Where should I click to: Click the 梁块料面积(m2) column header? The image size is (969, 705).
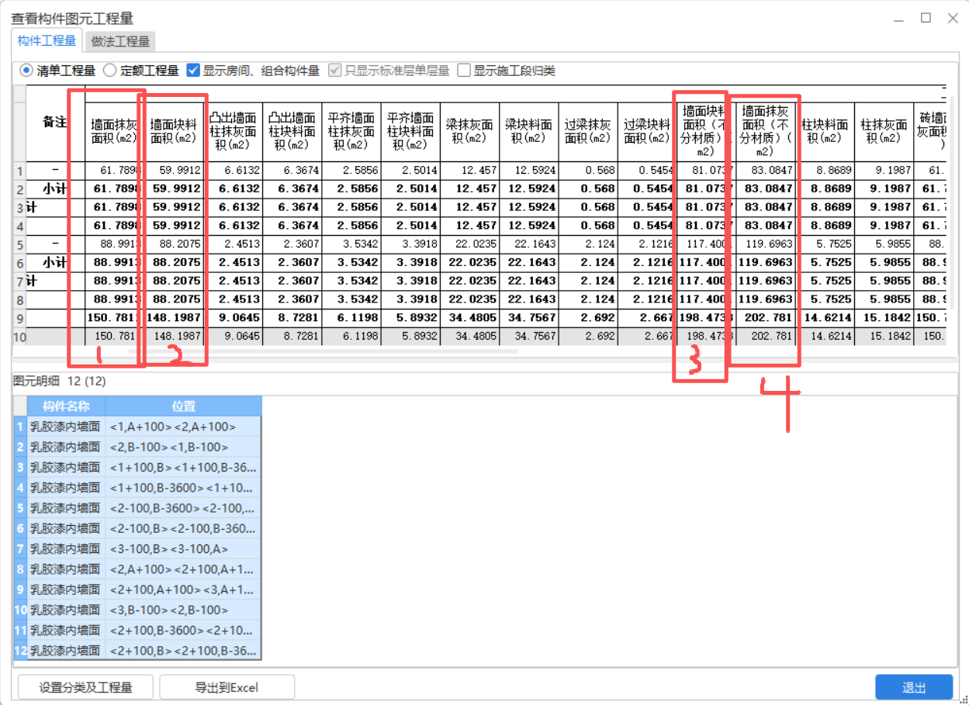528,132
